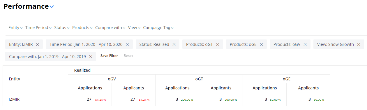Remove the Time Period filter chip
The width and height of the screenshot is (367, 110).
pyautogui.click(x=127, y=44)
